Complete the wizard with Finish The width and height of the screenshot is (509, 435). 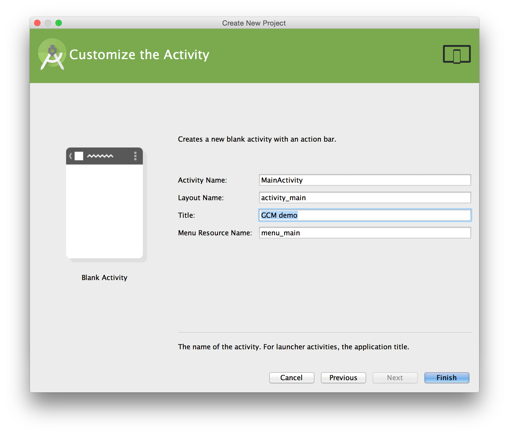pos(447,378)
